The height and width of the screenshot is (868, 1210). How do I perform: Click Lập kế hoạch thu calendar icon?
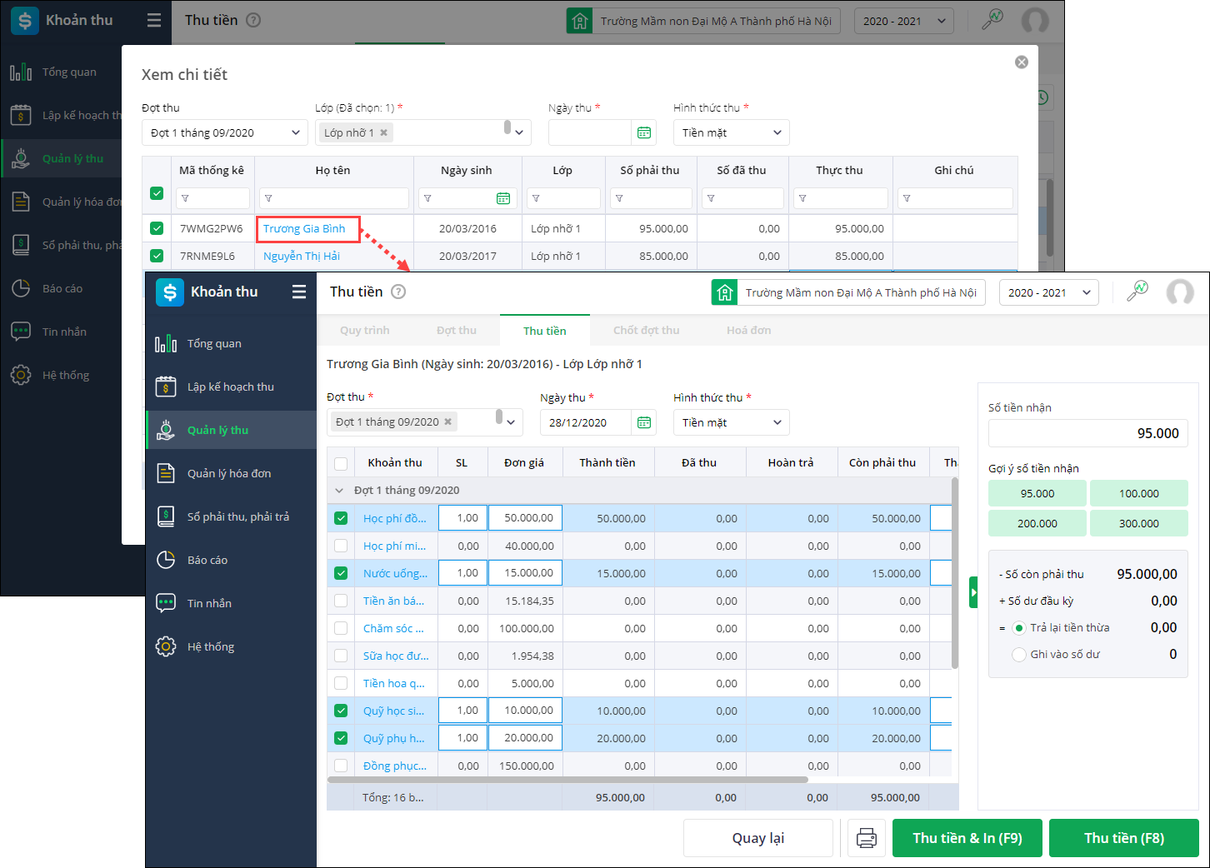click(x=166, y=387)
